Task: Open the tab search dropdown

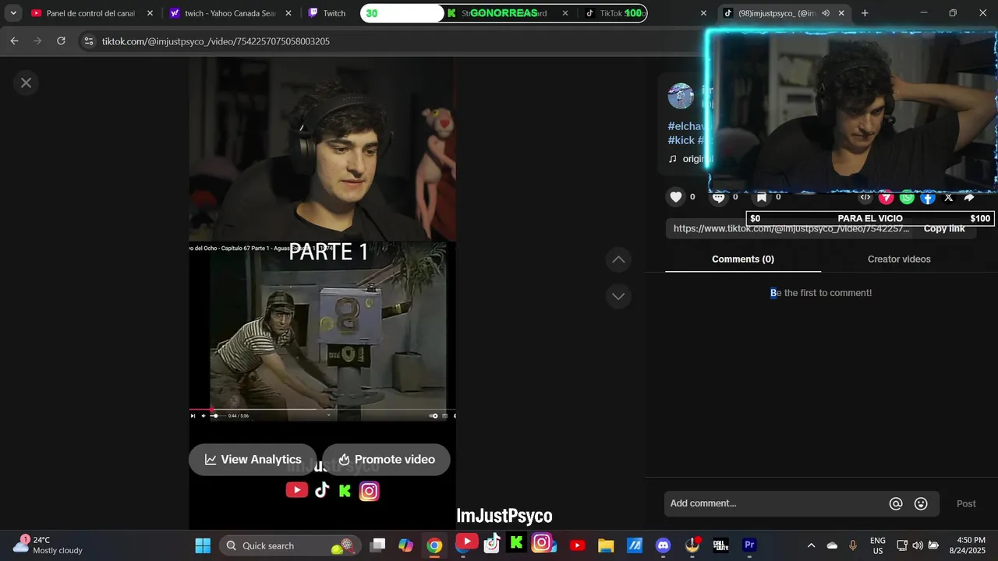Action: (13, 13)
